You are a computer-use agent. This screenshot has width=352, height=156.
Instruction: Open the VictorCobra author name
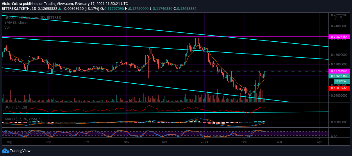pyautogui.click(x=12, y=4)
